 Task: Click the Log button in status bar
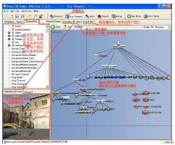(167, 142)
